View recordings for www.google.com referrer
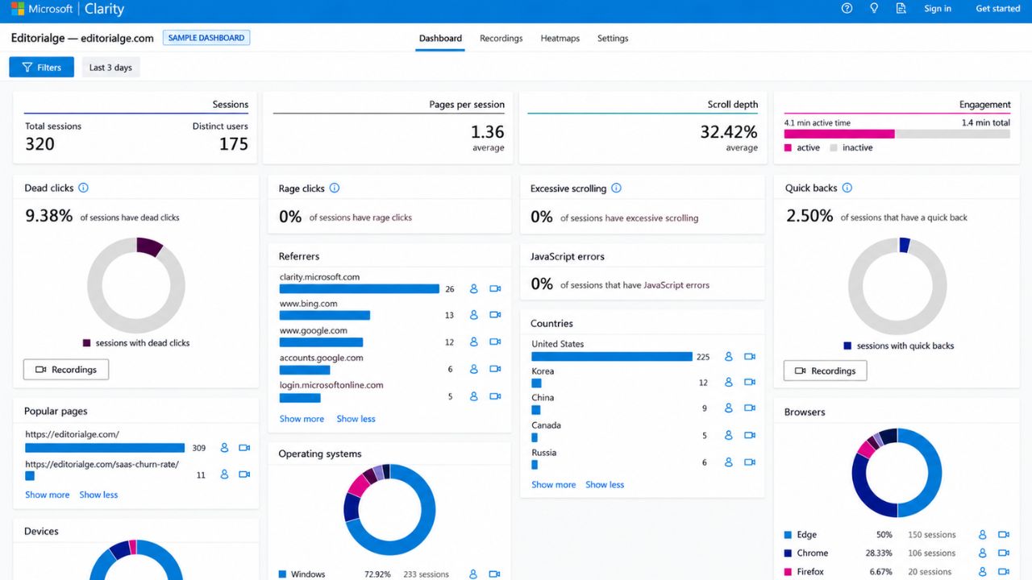This screenshot has width=1032, height=580. (x=495, y=342)
